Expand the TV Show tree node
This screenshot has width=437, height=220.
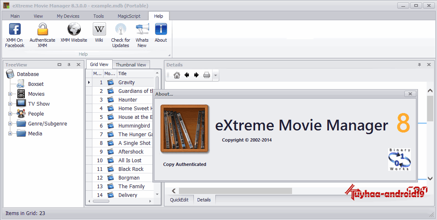pyautogui.click(x=10, y=104)
